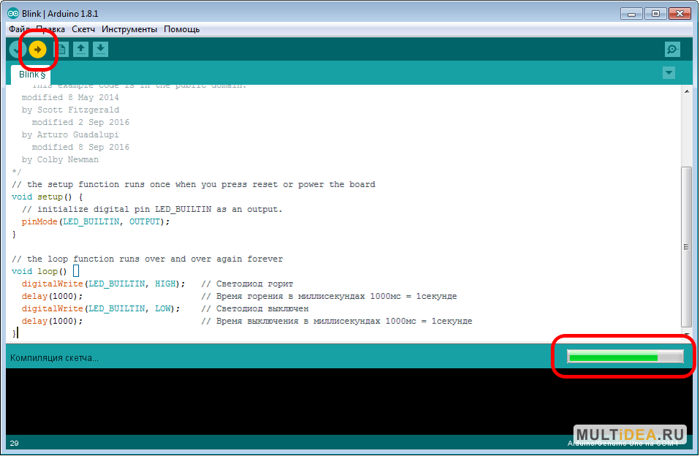Screen dimensions: 700x456
Task: Open the Инструменты menu
Action: pos(129,29)
